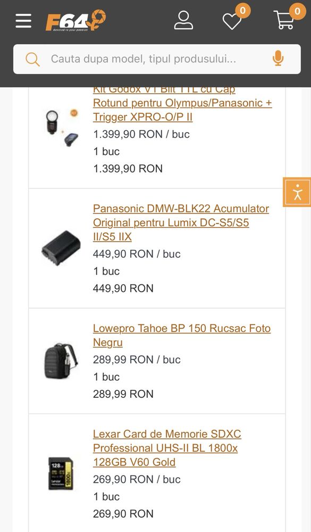Open the hamburger navigation menu
The image size is (311, 532).
tap(23, 21)
